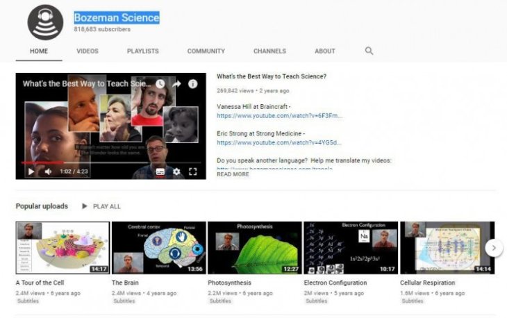
Task: Open the Braincraft YouTube link
Action: click(279, 115)
